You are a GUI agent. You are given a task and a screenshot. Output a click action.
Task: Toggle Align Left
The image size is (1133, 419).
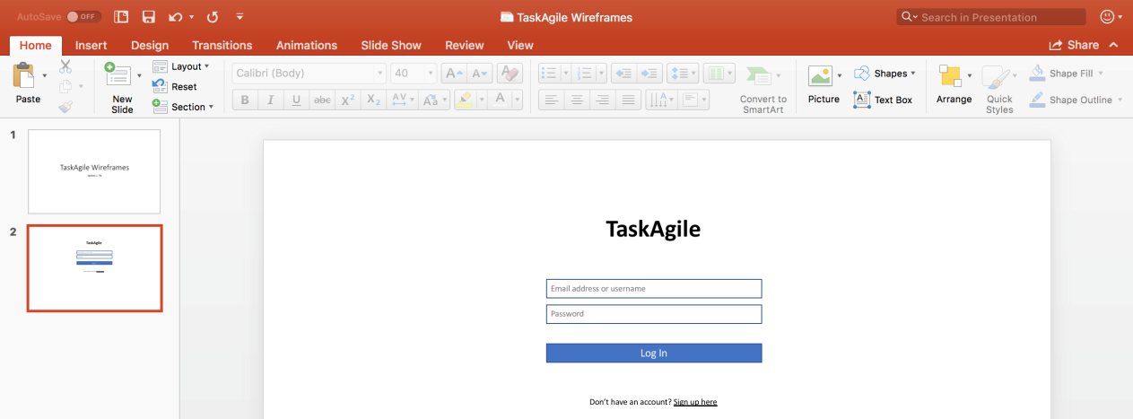point(551,100)
